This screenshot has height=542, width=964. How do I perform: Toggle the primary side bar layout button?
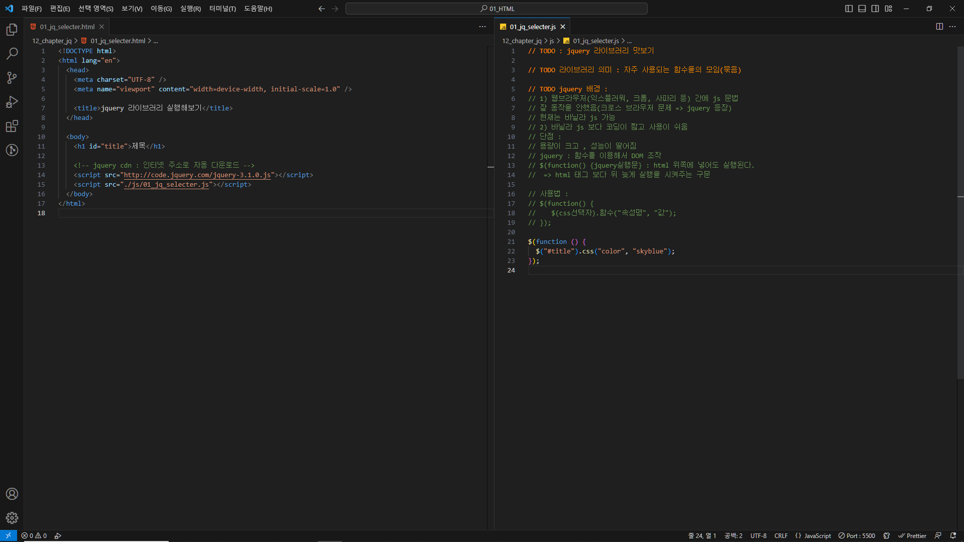pyautogui.click(x=849, y=9)
